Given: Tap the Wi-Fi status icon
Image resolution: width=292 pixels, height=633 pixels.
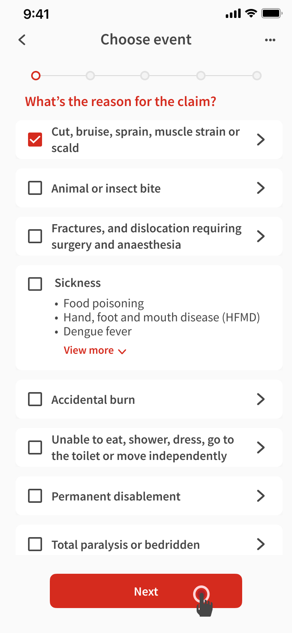Looking at the screenshot, I should tap(251, 14).
